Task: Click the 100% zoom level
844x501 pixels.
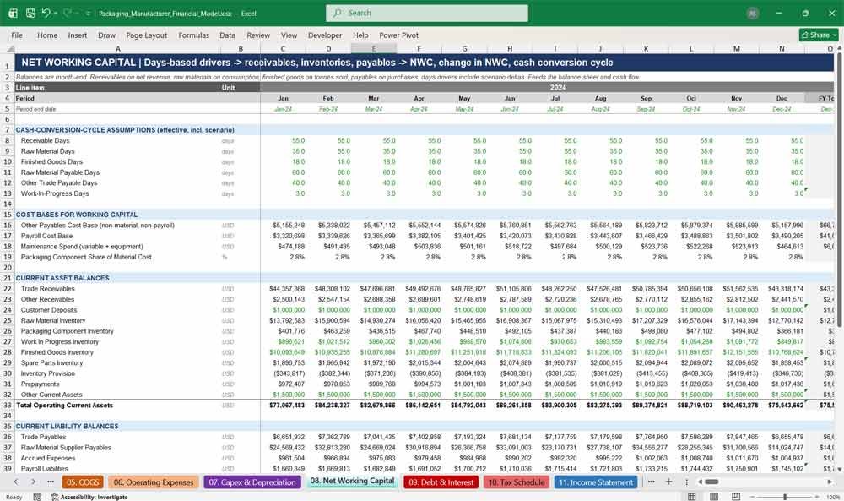Action: click(x=833, y=497)
